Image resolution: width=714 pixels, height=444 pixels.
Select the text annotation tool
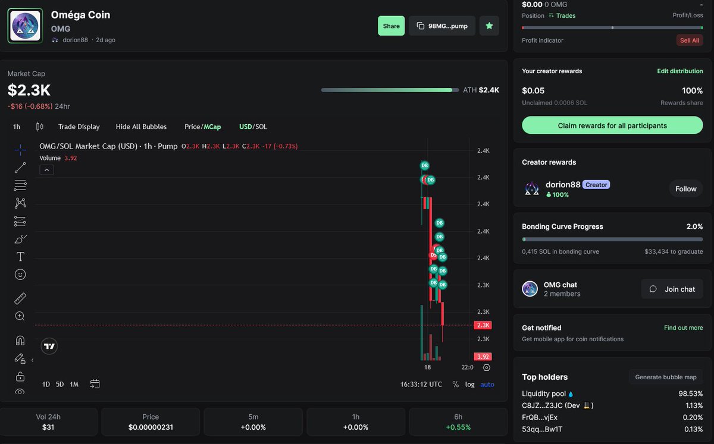[x=20, y=257]
